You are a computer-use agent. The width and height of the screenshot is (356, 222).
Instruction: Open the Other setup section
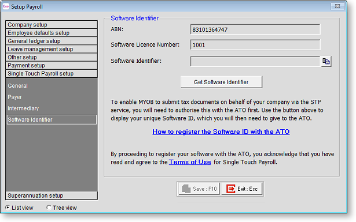point(52,57)
